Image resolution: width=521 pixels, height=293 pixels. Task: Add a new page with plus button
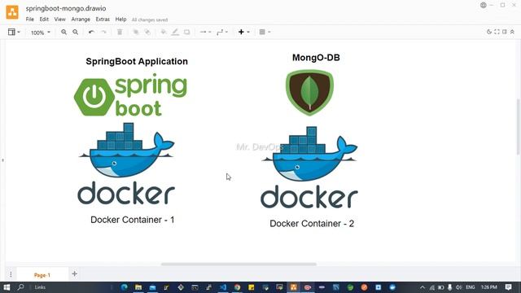74,274
